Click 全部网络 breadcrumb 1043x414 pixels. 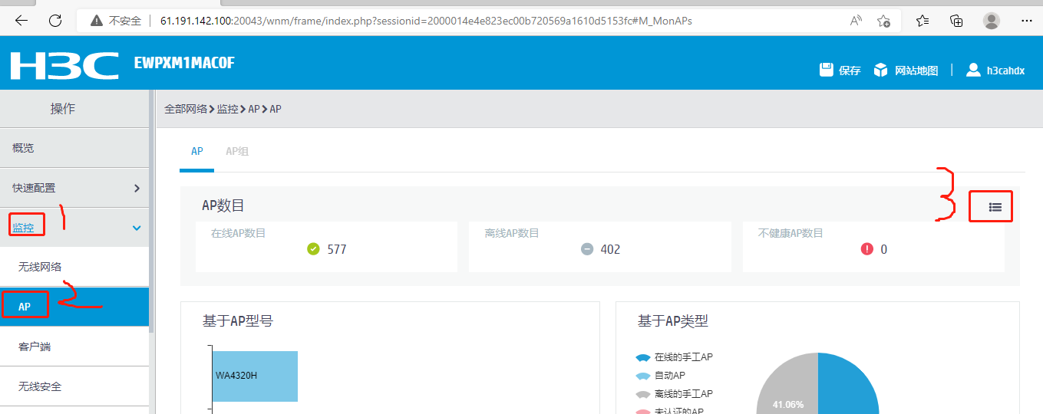186,109
